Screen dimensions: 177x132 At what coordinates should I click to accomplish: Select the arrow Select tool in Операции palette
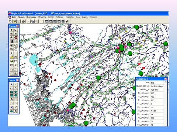click(12, 30)
